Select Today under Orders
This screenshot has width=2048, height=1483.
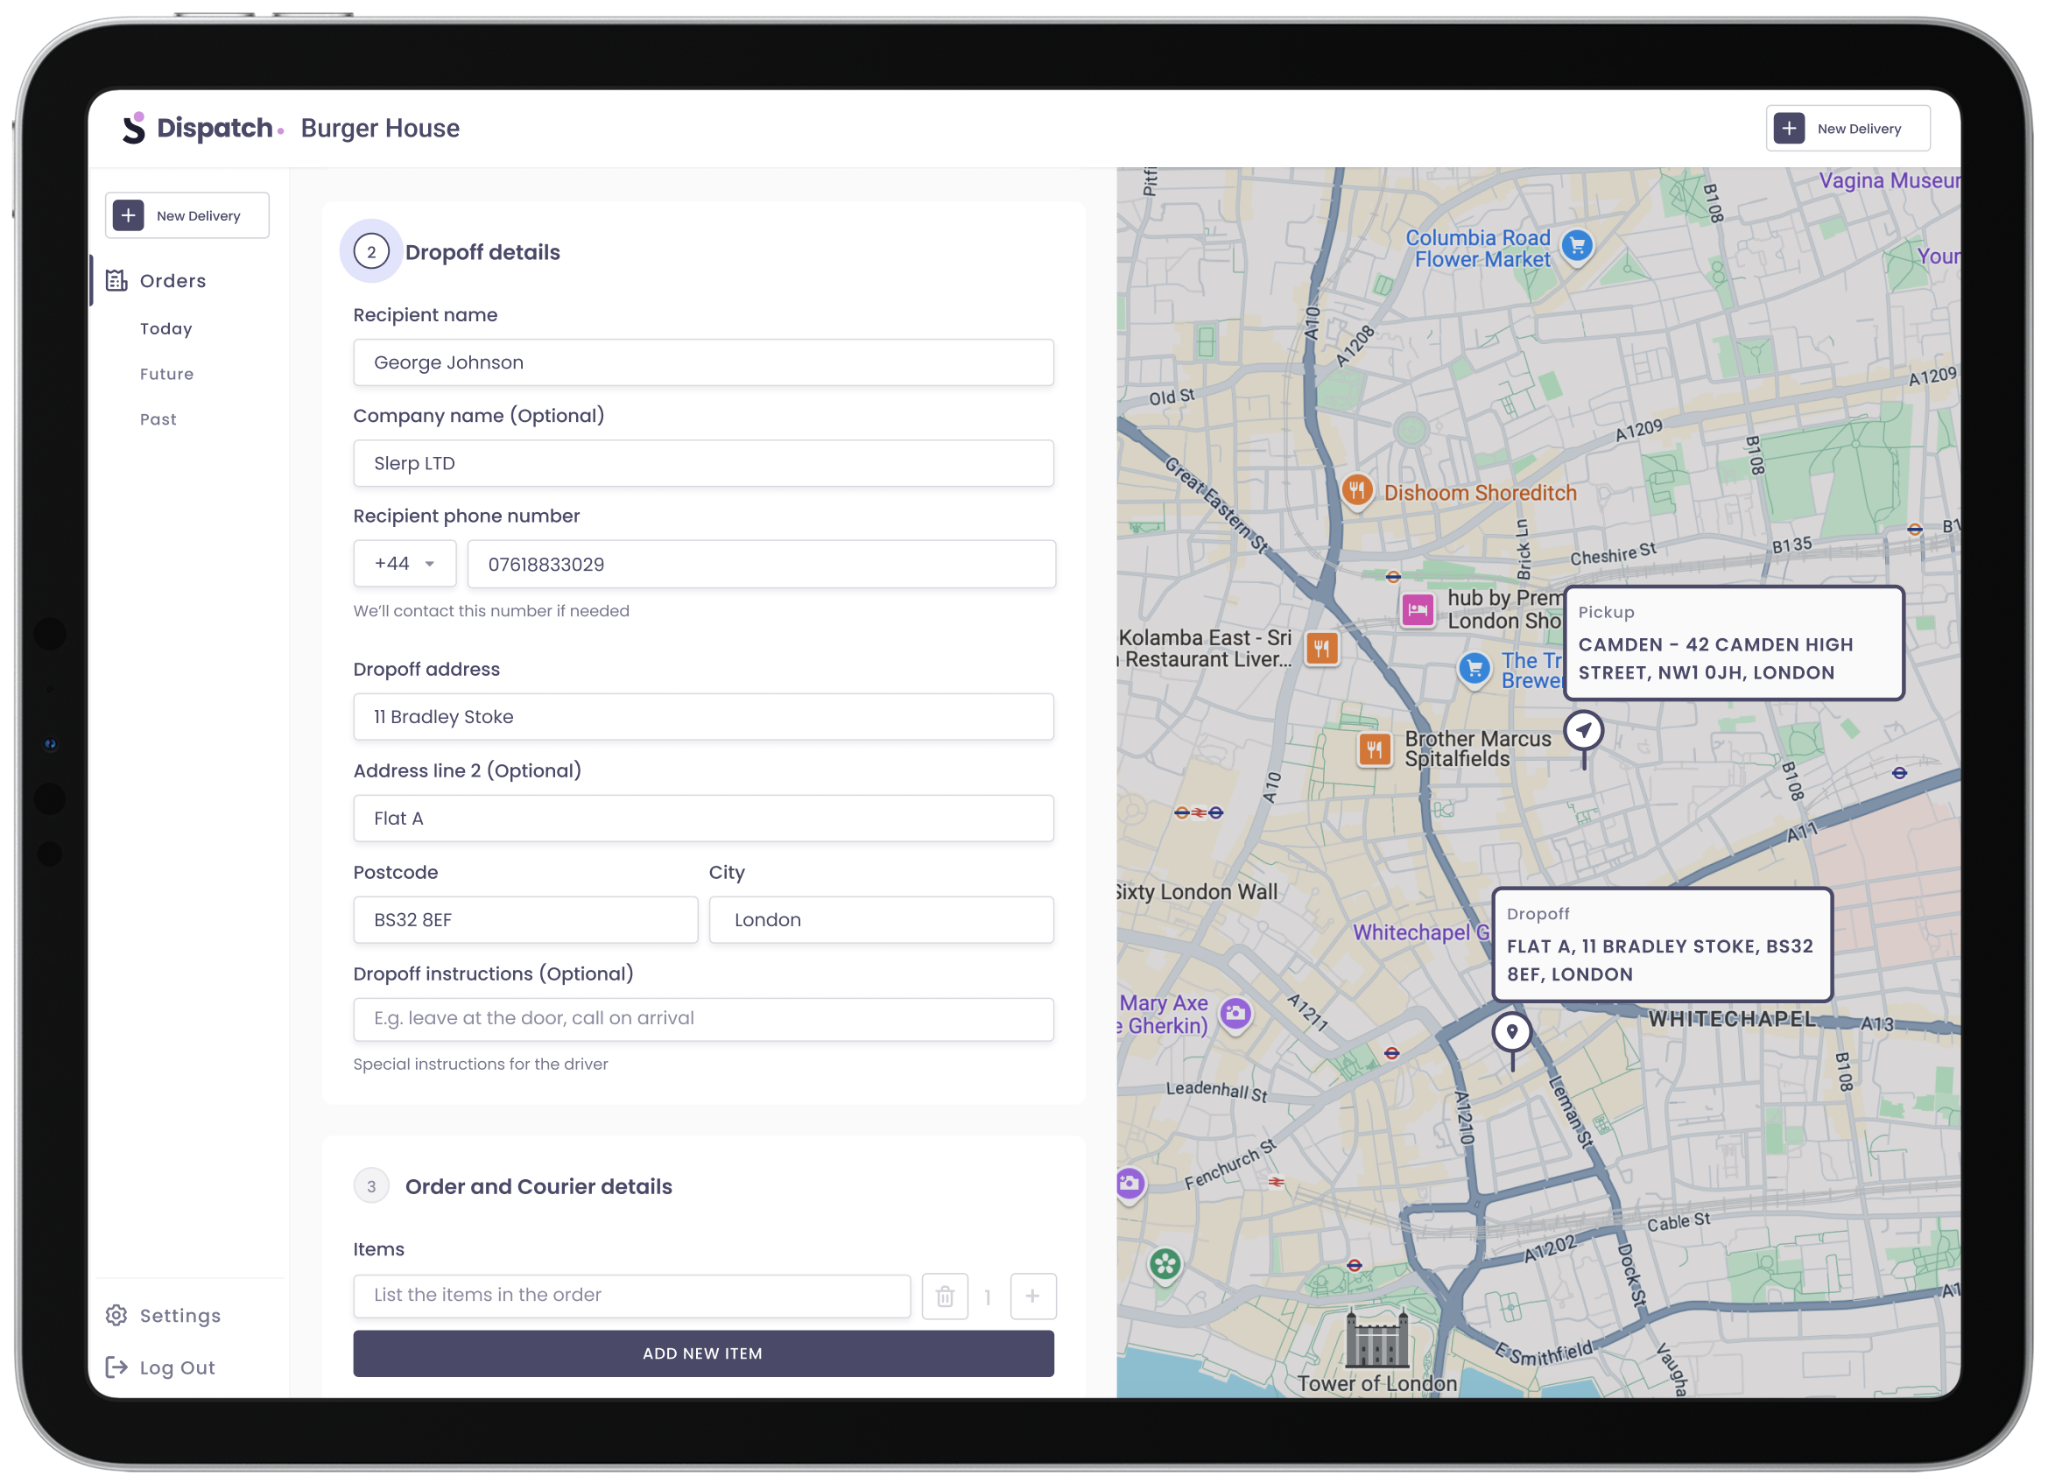pyautogui.click(x=166, y=328)
